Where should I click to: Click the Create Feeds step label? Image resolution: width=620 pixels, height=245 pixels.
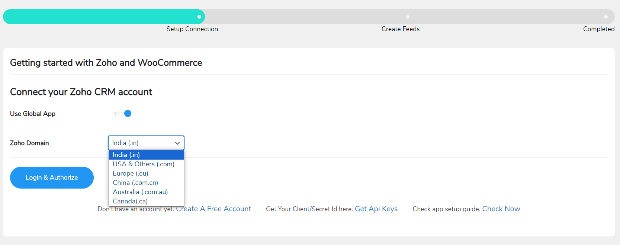pos(400,29)
